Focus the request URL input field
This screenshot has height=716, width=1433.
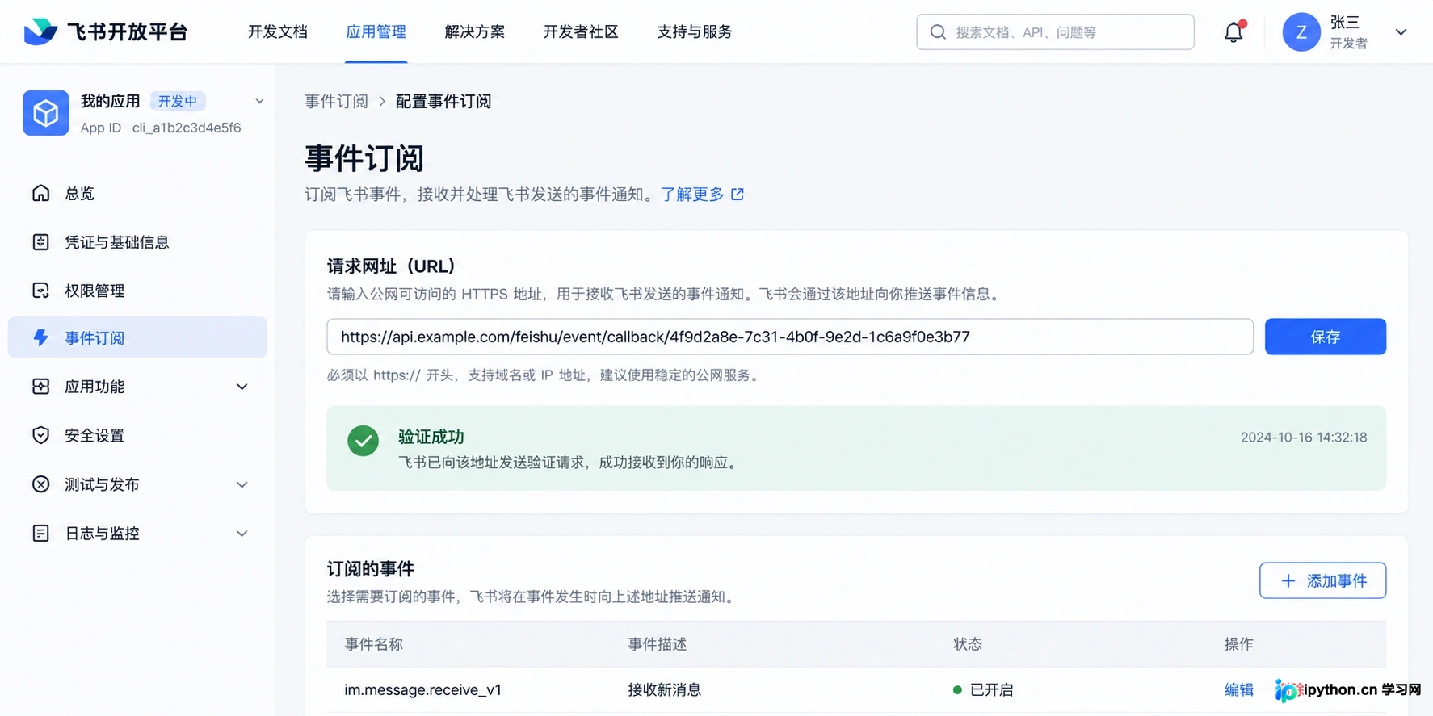(789, 337)
